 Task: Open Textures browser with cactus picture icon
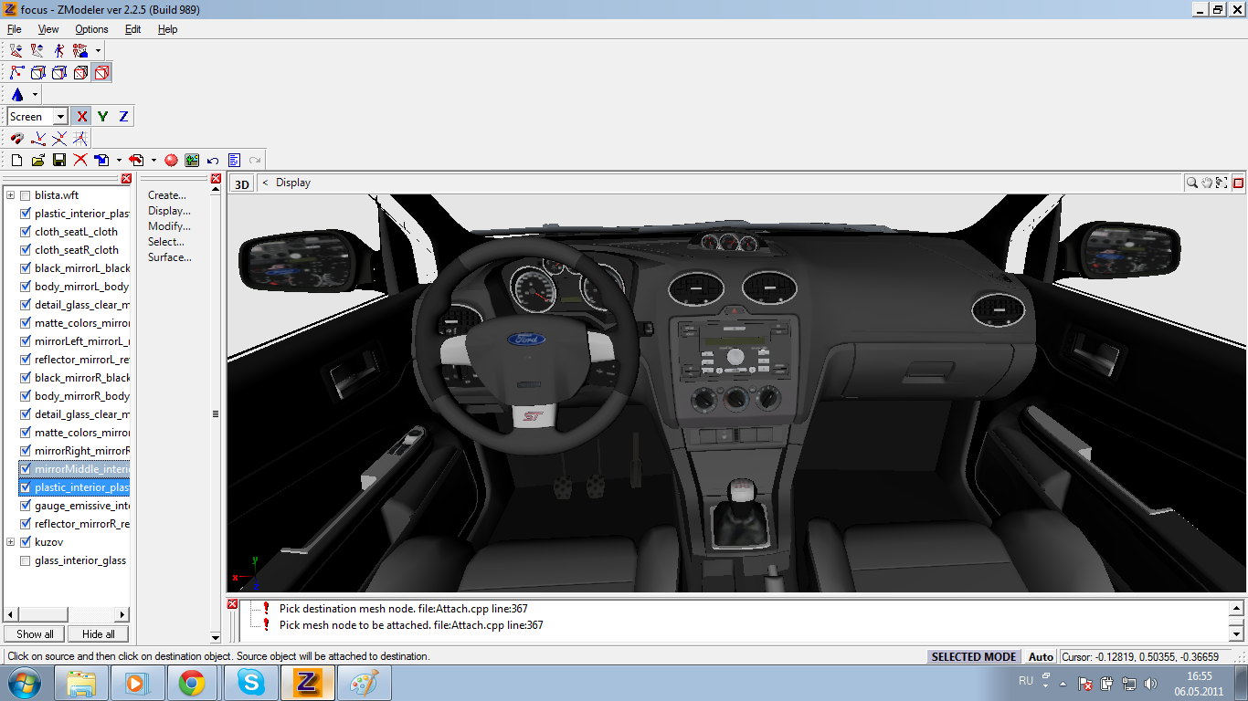192,160
